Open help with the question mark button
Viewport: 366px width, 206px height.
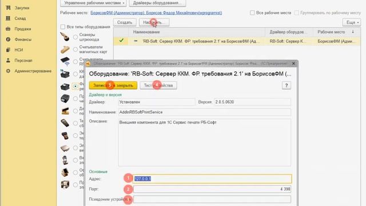tap(287, 85)
